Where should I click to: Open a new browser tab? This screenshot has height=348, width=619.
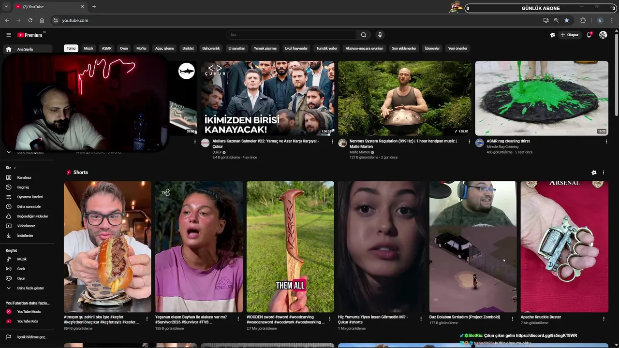94,7
